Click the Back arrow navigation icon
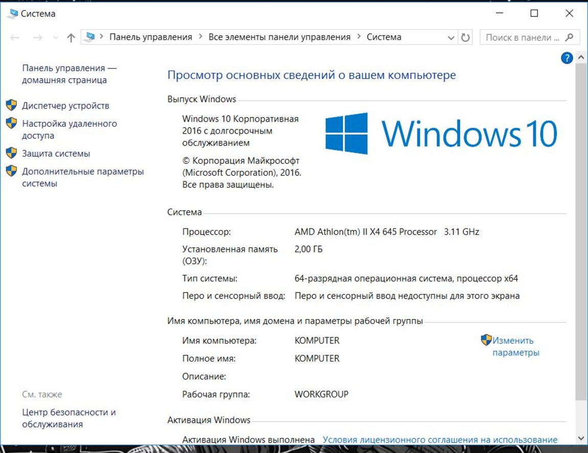Image resolution: width=588 pixels, height=453 pixels. tap(15, 37)
